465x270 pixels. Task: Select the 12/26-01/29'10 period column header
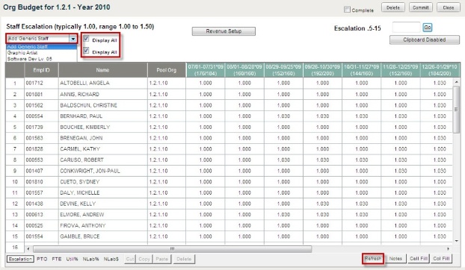440,70
